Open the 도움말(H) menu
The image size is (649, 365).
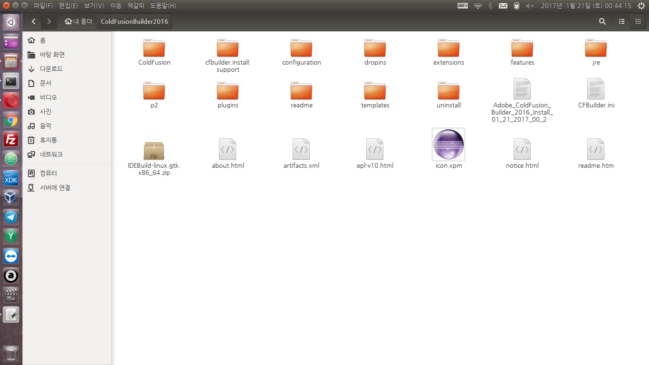tap(163, 6)
